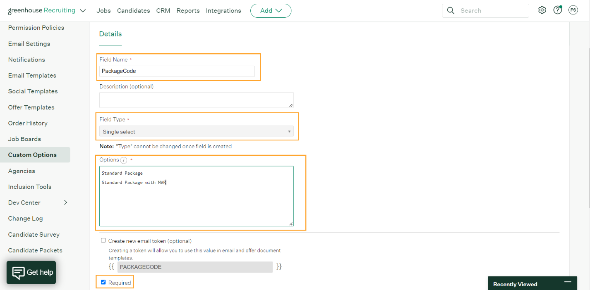Image resolution: width=590 pixels, height=290 pixels.
Task: Open the help question mark icon
Action: [x=558, y=10]
